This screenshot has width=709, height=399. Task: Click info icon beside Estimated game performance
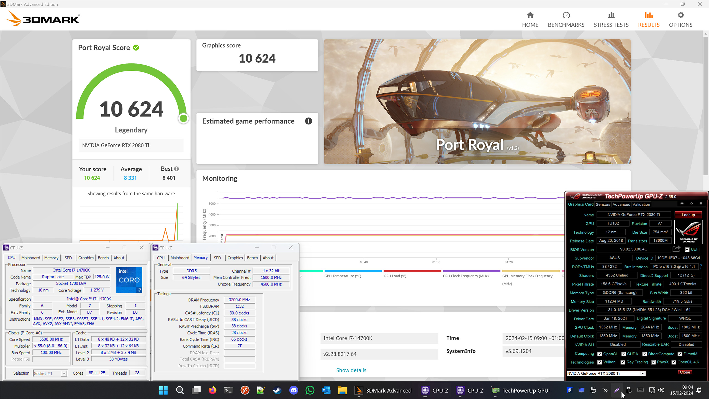pos(308,121)
